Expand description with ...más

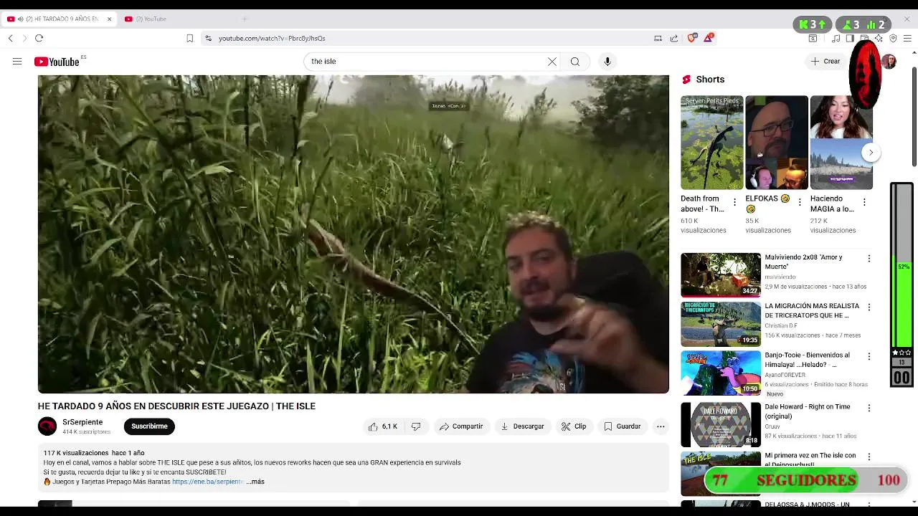(x=255, y=482)
